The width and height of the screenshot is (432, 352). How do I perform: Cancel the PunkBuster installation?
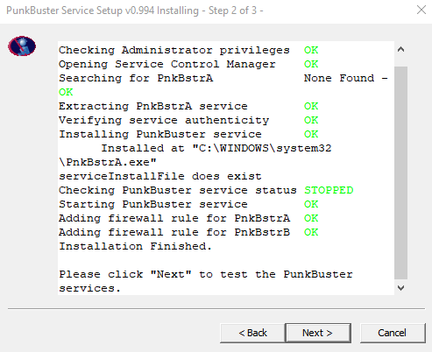(393, 333)
